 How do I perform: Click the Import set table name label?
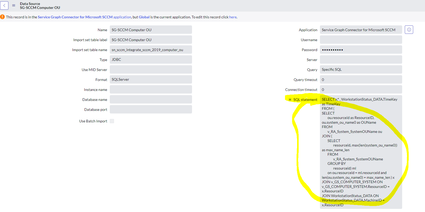click(90, 50)
